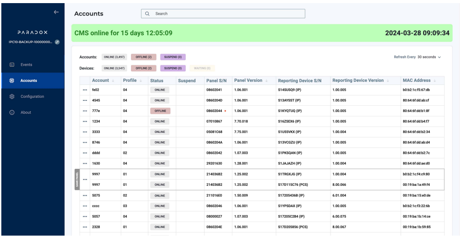Image resolution: width=461 pixels, height=236 pixels.
Task: Click the OFFLINE status badge of account 777e
Action: tap(160, 111)
